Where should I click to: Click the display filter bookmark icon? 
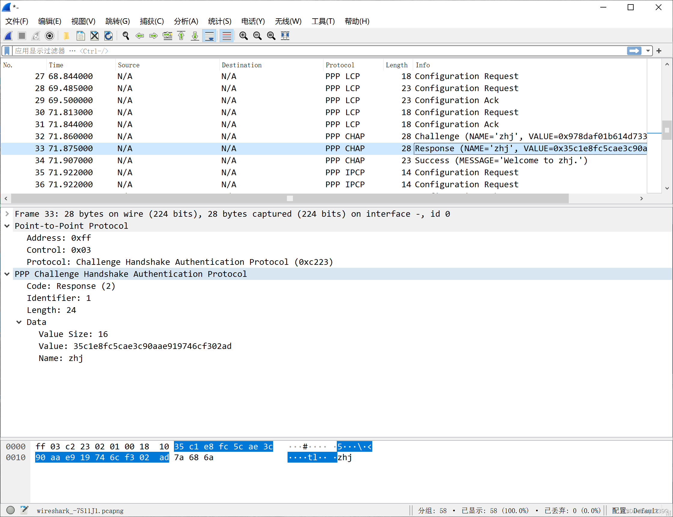point(7,51)
